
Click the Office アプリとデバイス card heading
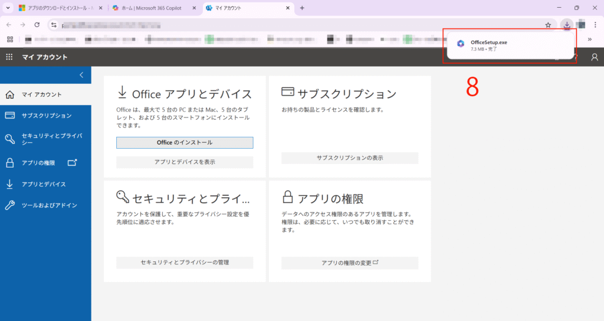(192, 94)
